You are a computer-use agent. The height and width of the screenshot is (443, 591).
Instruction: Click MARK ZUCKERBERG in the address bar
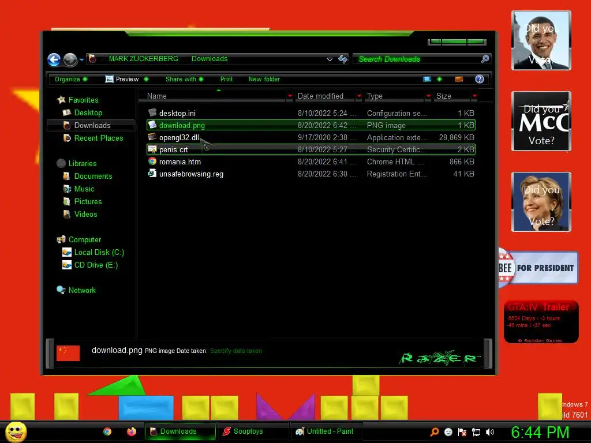pos(144,59)
